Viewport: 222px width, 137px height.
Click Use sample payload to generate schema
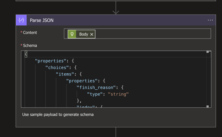[58, 115]
